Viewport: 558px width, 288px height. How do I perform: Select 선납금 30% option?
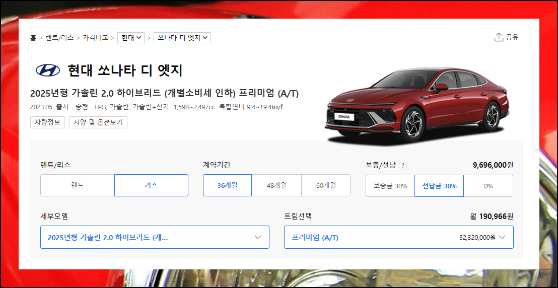439,186
